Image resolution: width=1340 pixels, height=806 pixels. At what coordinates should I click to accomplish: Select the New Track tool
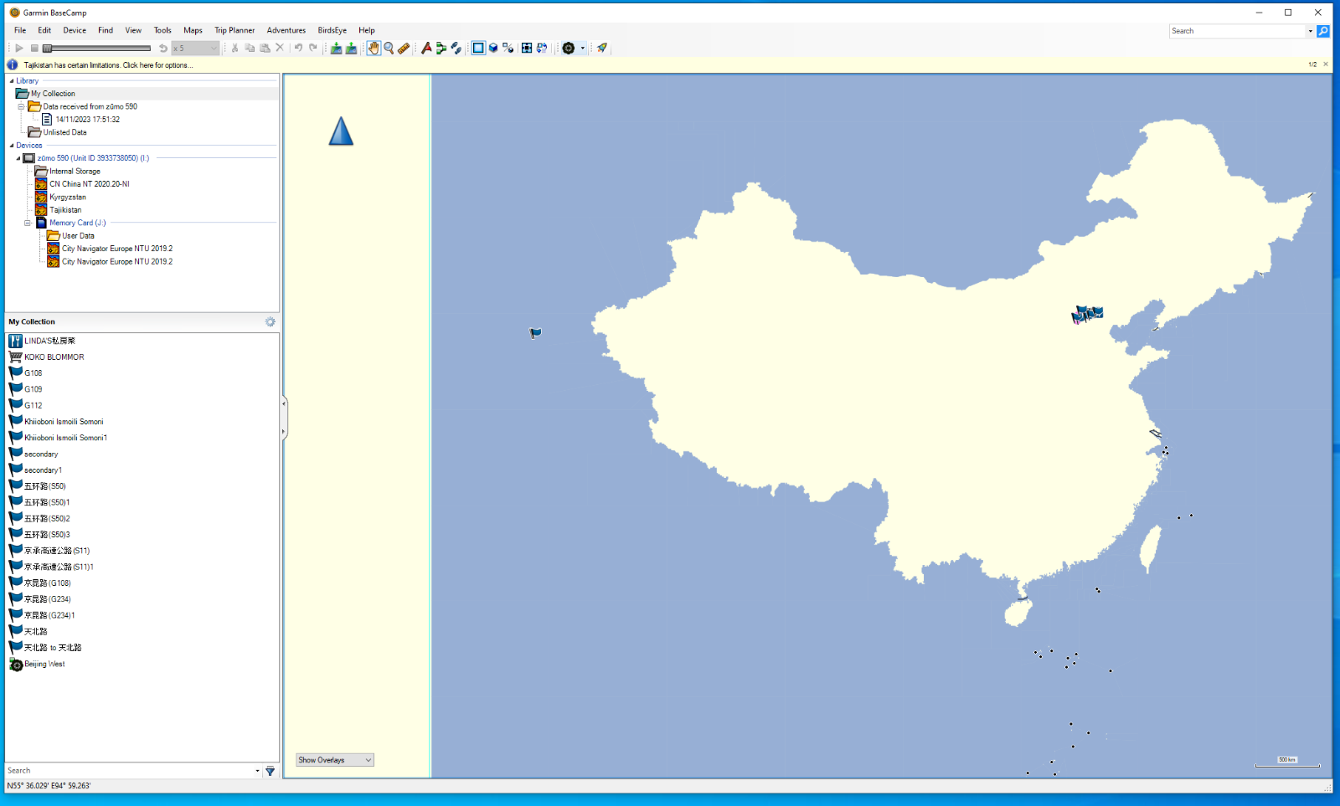pyautogui.click(x=456, y=48)
